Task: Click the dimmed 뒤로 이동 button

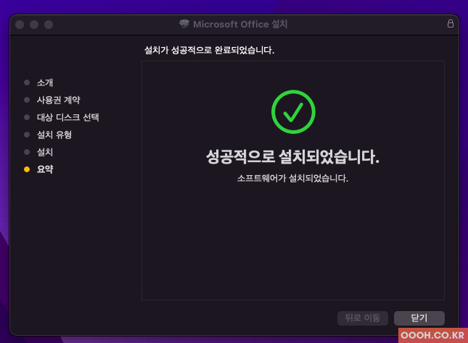Action: [x=363, y=318]
